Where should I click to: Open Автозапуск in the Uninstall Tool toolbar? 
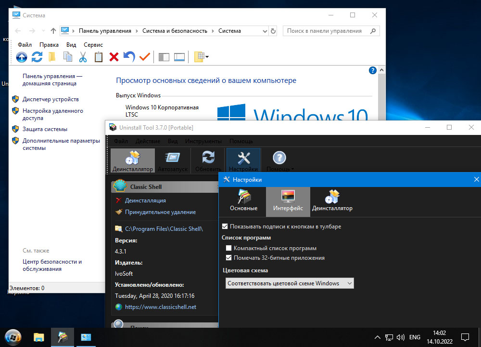pos(173,160)
